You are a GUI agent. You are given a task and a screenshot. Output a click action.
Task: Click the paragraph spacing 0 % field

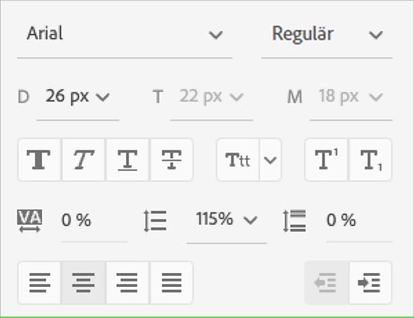[357, 221]
